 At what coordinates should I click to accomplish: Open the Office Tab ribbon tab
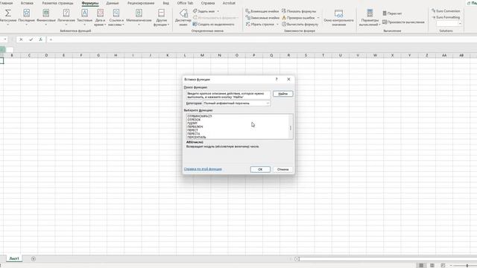(185, 3)
